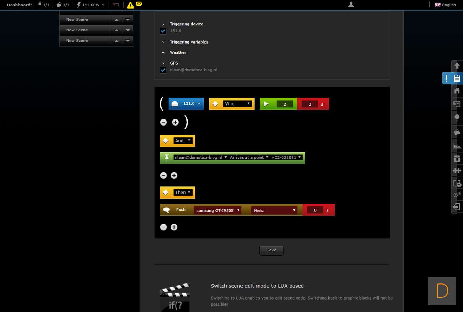Screen dimensions: 463x312
Task: Click the diamond icon on the Then block
Action: [166, 193]
